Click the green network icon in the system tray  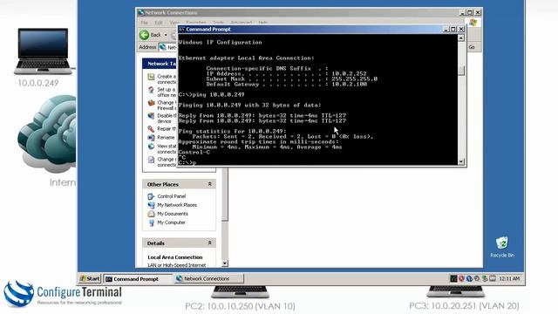485,279
